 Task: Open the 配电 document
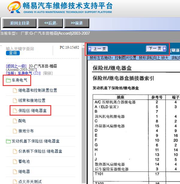coord(22,121)
